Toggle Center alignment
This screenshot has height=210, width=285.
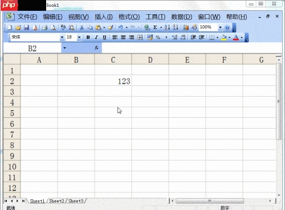click(x=123, y=38)
